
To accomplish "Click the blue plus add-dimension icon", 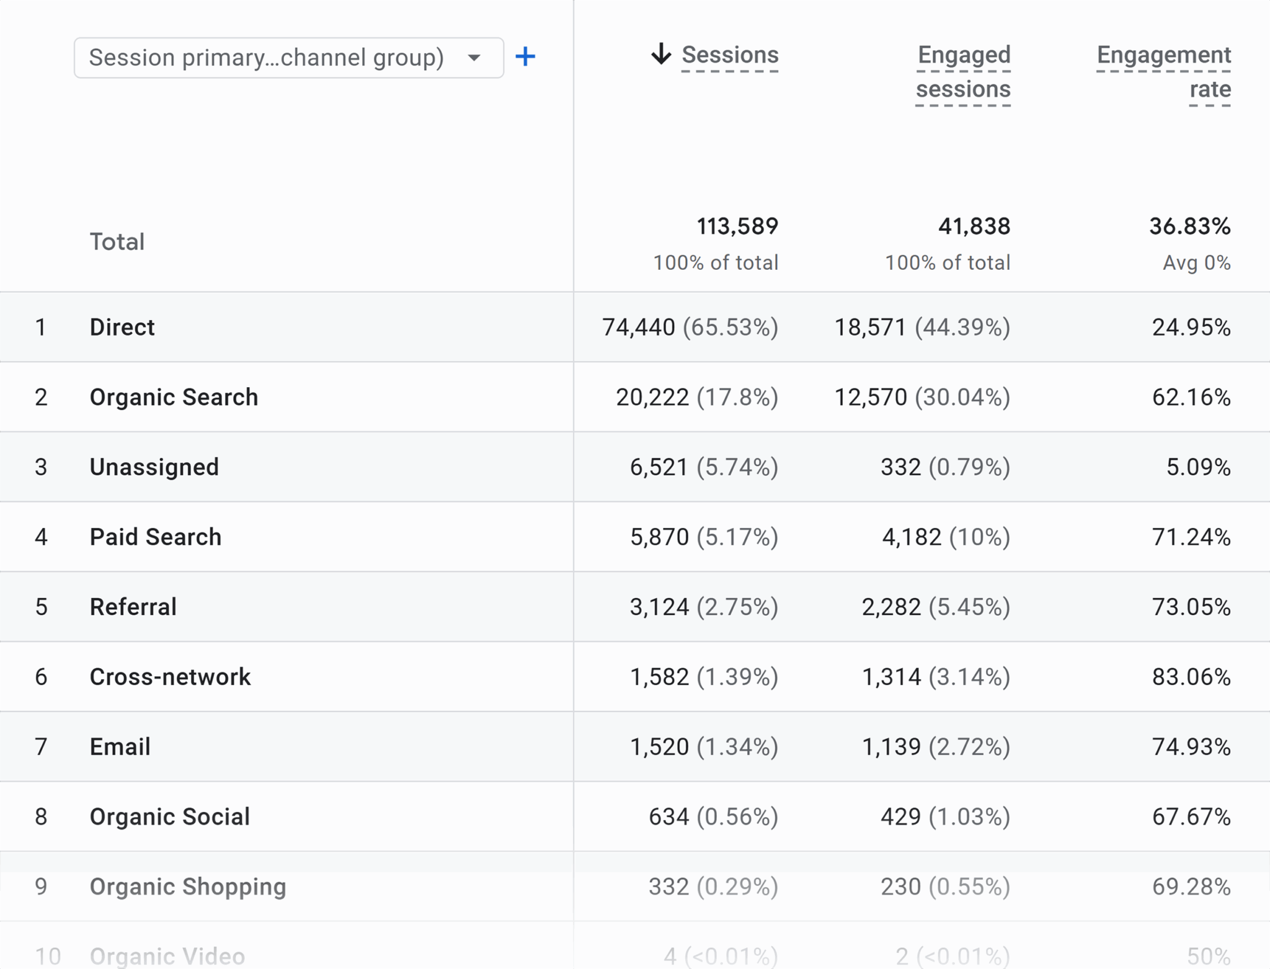I will coord(525,57).
